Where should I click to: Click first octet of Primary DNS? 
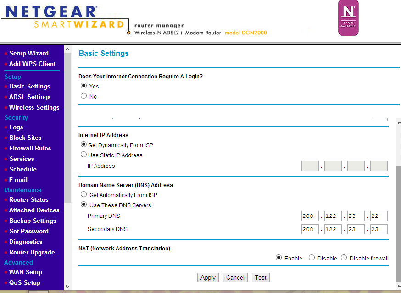click(x=310, y=216)
